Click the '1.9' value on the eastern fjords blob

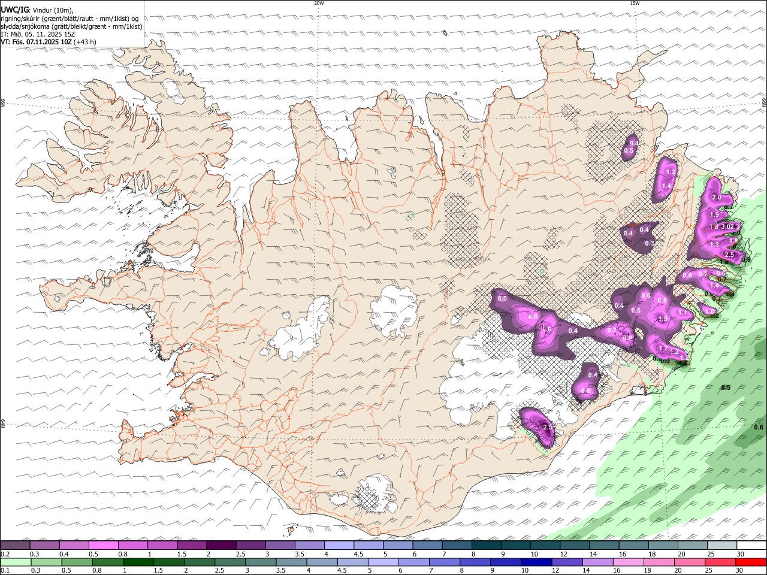click(x=714, y=215)
